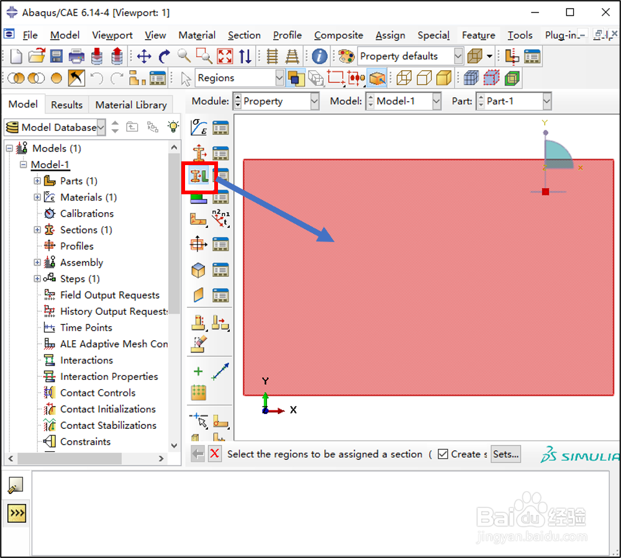The image size is (621, 558).
Task: Open the Part-1 part dropdown
Action: (546, 101)
